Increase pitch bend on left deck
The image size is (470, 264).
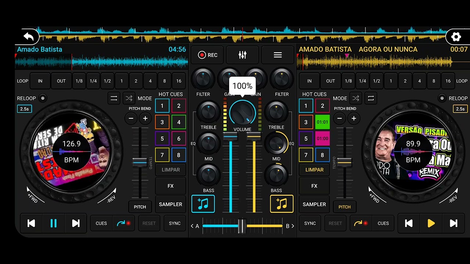pyautogui.click(x=145, y=118)
